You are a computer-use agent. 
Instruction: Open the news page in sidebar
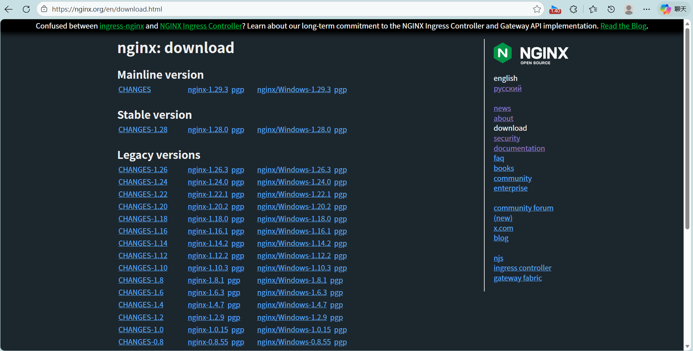tap(502, 108)
